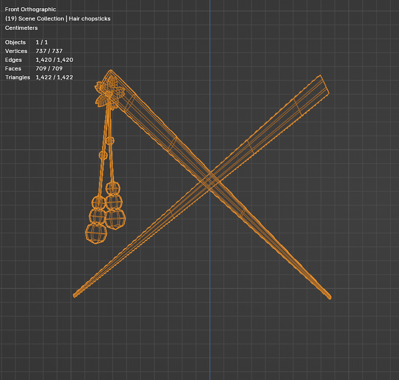The image size is (399, 380).
Task: Click where the two chopsticks cross
Action: 210,180
